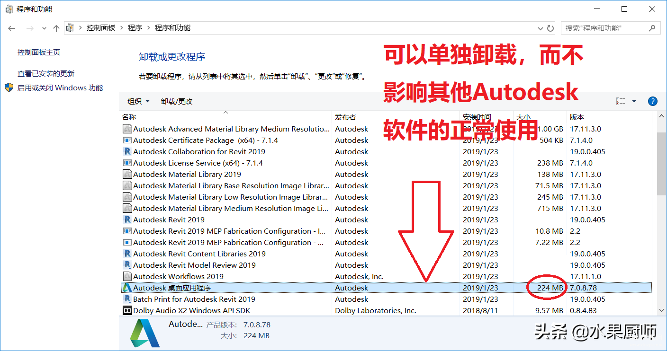667x351 pixels.
Task: Open 启用或关闭 Windows 功能 link
Action: point(60,88)
